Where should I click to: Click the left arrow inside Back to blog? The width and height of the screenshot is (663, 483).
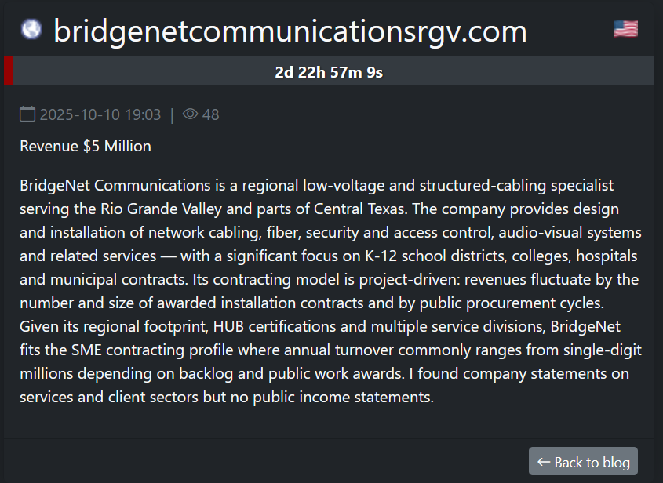click(x=545, y=461)
